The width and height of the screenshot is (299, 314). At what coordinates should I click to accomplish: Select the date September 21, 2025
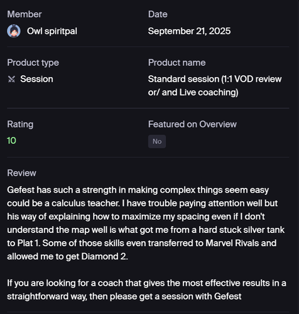tap(189, 31)
